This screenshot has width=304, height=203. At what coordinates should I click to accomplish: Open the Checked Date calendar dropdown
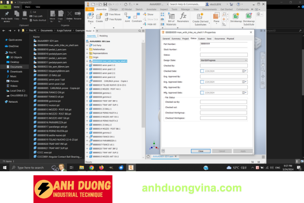245,71
